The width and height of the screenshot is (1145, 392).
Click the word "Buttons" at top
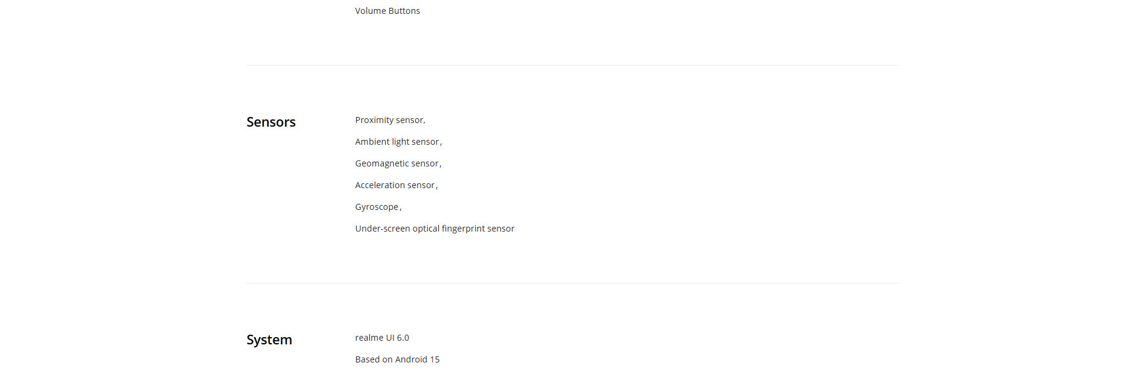pyautogui.click(x=404, y=11)
